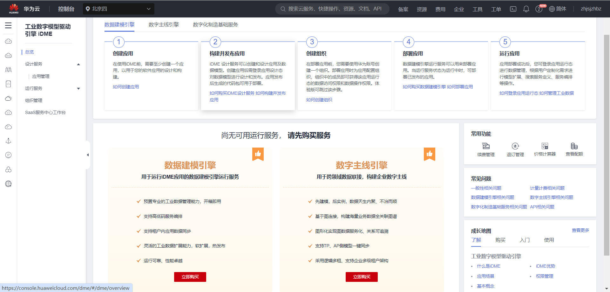Open the 如何创建组织 link
This screenshot has height=292, width=610.
click(x=319, y=100)
